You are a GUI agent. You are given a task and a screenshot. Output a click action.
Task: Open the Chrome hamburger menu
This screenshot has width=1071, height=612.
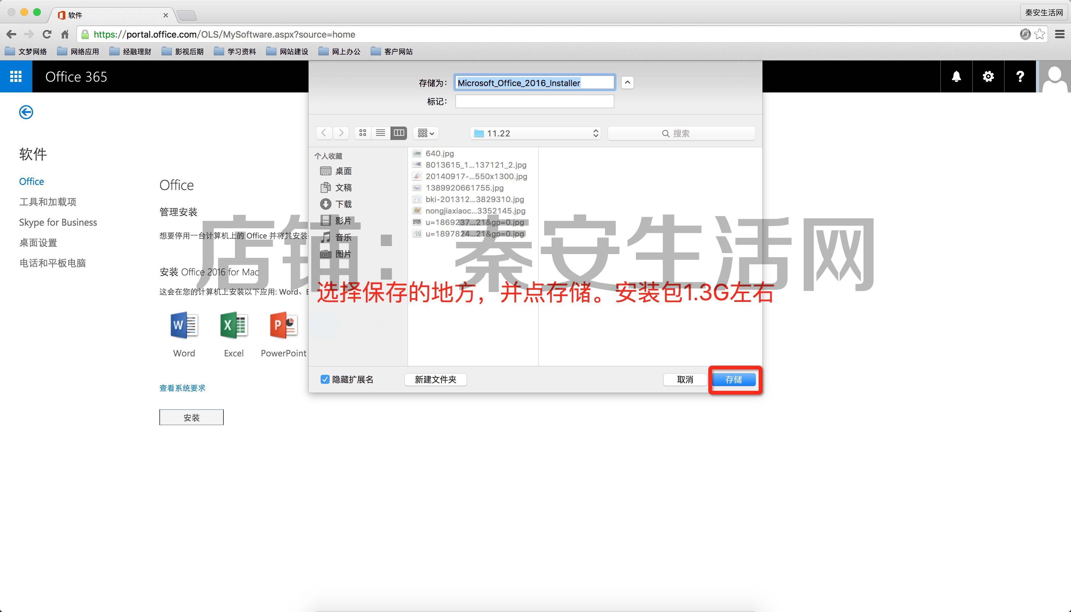[1060, 34]
